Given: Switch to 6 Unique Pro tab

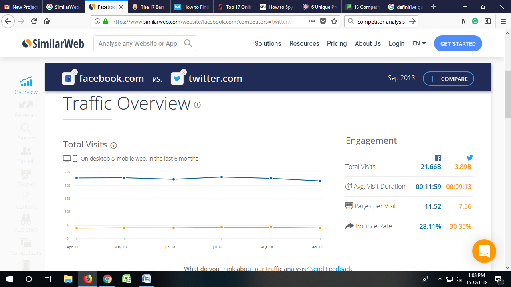Looking at the screenshot, I should click(x=320, y=7).
